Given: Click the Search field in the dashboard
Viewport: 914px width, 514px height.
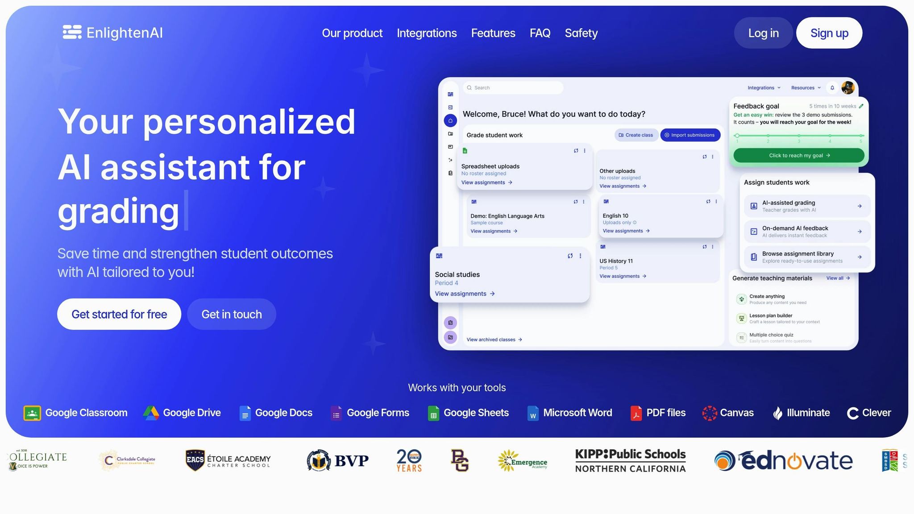Looking at the screenshot, I should click(513, 88).
